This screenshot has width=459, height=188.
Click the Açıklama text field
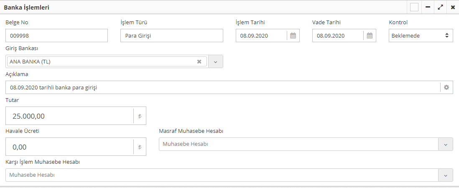[x=222, y=87]
